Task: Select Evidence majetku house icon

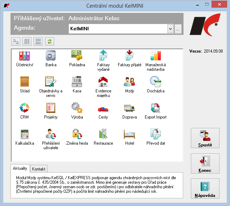Action: [x=103, y=86]
